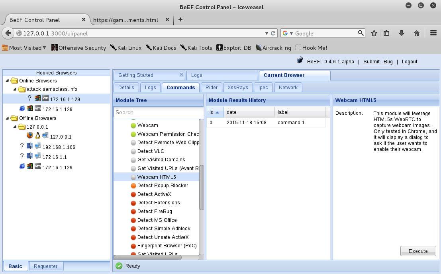Image resolution: width=441 pixels, height=274 pixels.
Task: Open Network sub-tab
Action: coord(288,87)
